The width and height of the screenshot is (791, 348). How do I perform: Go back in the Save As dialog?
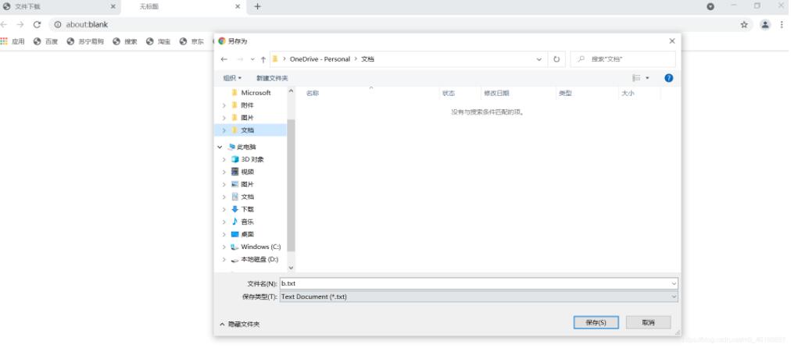click(x=224, y=59)
